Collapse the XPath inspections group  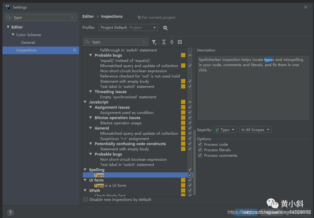(85, 190)
